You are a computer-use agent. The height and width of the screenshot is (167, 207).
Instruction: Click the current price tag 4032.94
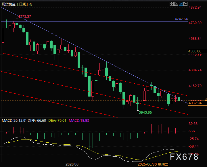point(195,103)
